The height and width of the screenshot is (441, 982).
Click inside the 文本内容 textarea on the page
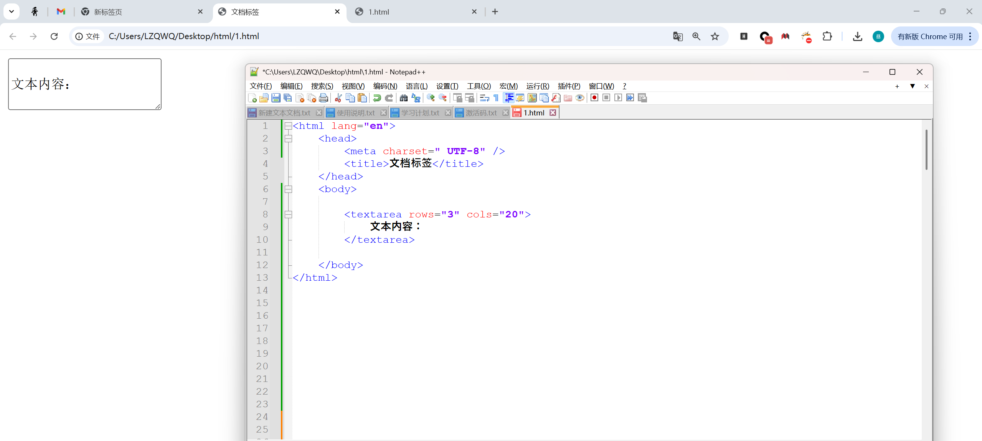(85, 84)
